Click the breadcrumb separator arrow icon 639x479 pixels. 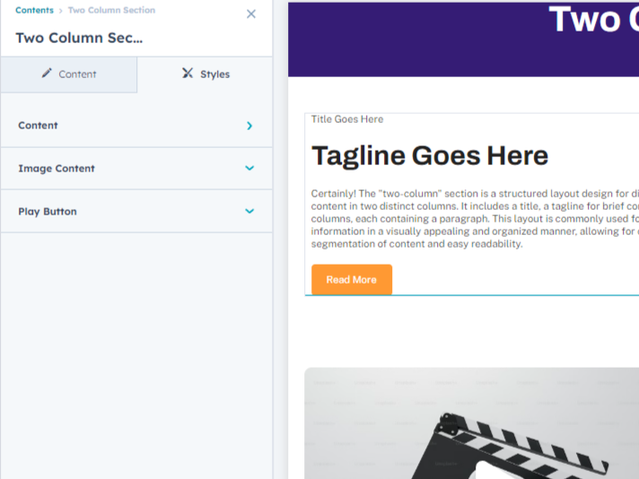click(61, 11)
